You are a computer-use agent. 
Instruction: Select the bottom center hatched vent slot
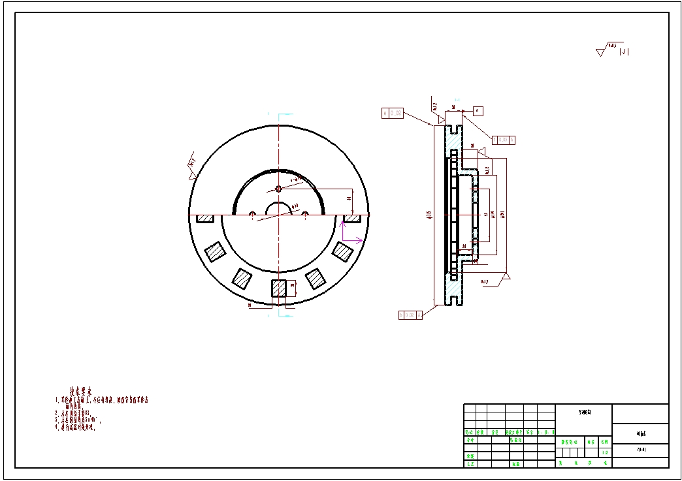point(279,288)
